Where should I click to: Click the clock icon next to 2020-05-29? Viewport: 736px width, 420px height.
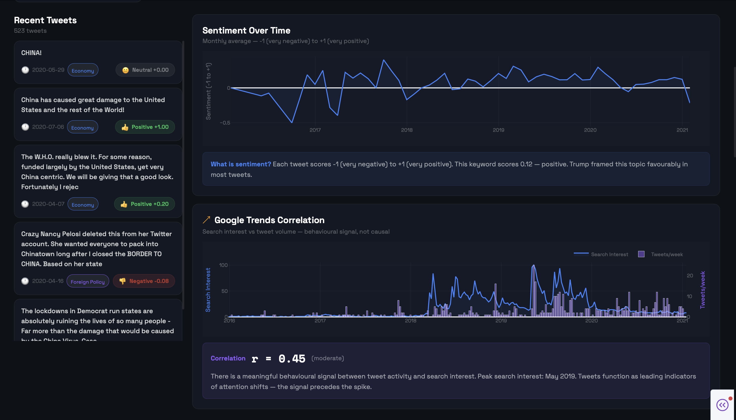point(25,70)
